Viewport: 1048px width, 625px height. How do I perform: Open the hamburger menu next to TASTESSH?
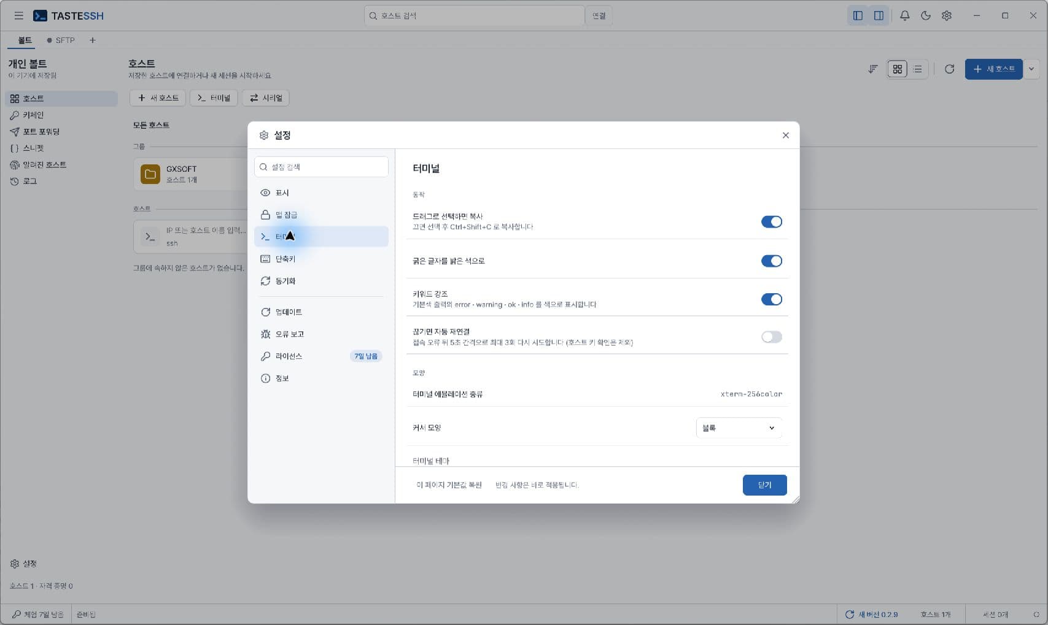[18, 15]
